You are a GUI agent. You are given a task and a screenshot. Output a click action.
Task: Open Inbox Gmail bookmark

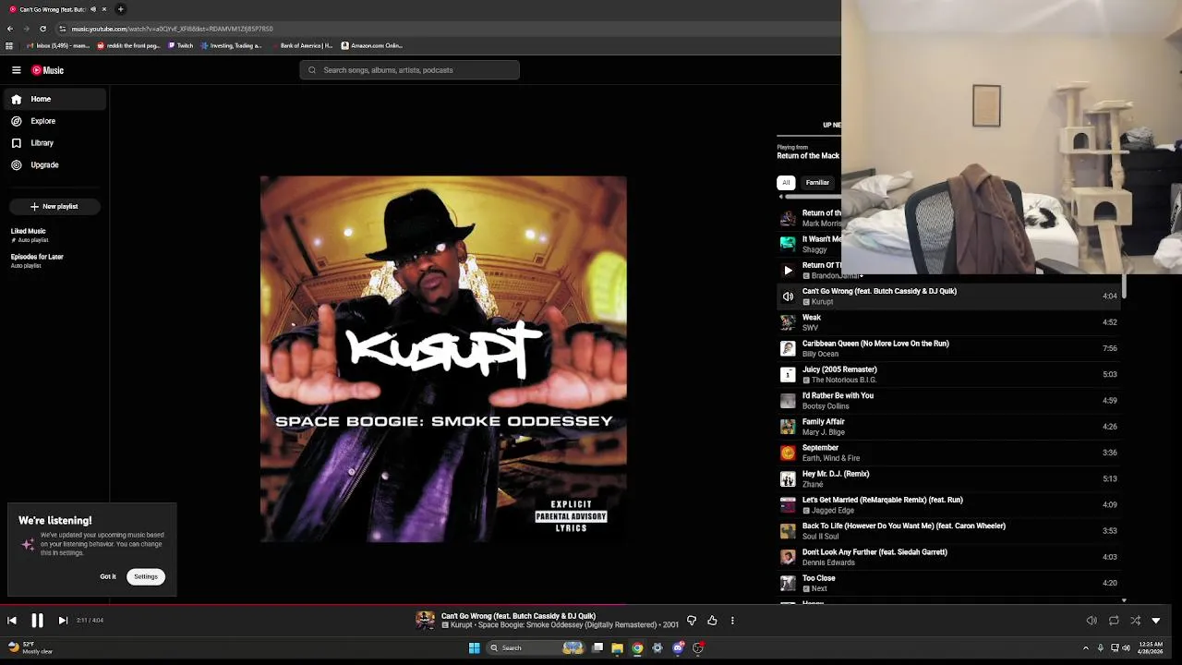pyautogui.click(x=58, y=45)
